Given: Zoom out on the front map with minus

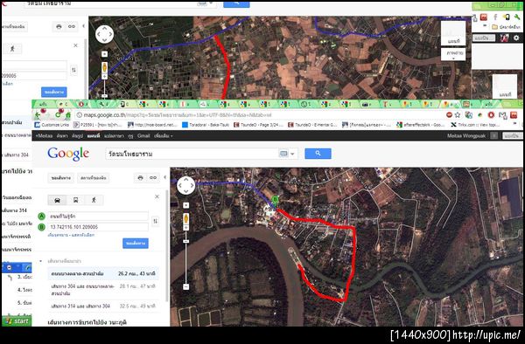Looking at the screenshot, I should (x=186, y=286).
